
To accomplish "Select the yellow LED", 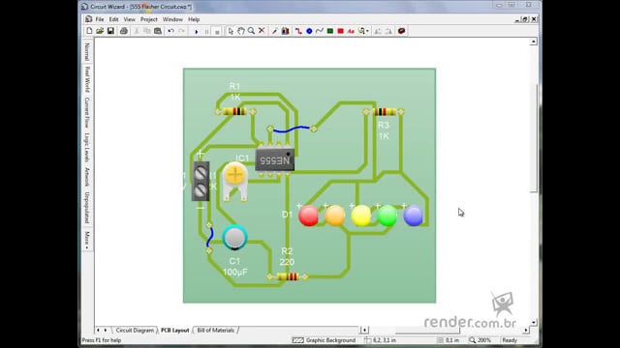I will click(360, 216).
